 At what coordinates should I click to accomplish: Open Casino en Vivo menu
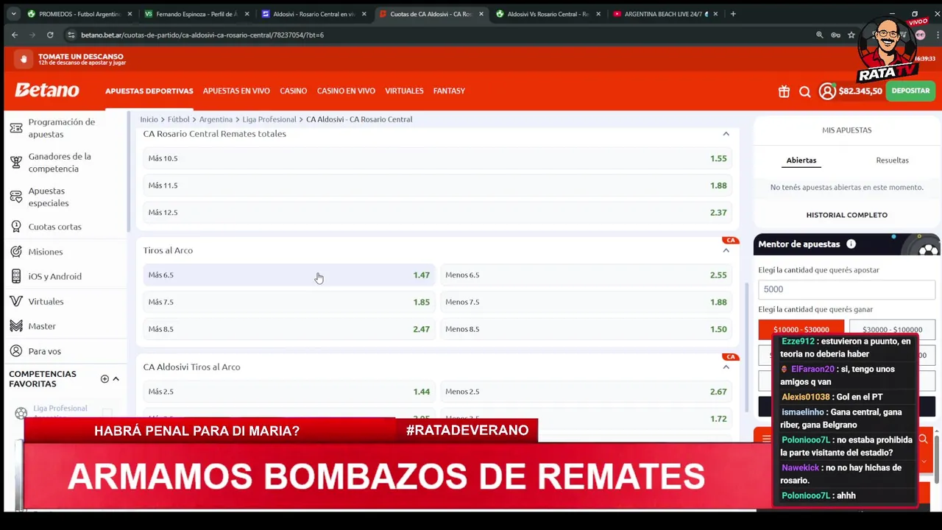[346, 91]
